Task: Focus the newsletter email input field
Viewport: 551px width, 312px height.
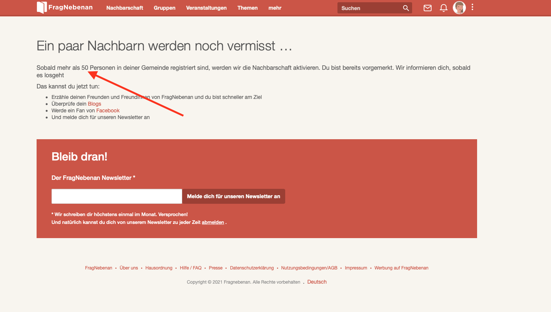Action: pyautogui.click(x=116, y=196)
